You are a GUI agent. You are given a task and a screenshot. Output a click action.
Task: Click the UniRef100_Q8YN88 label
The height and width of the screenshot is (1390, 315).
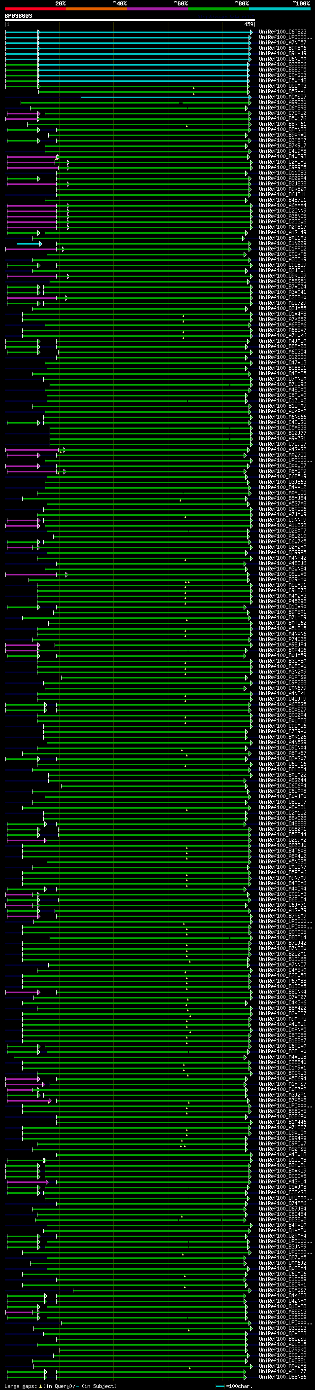coord(283,130)
